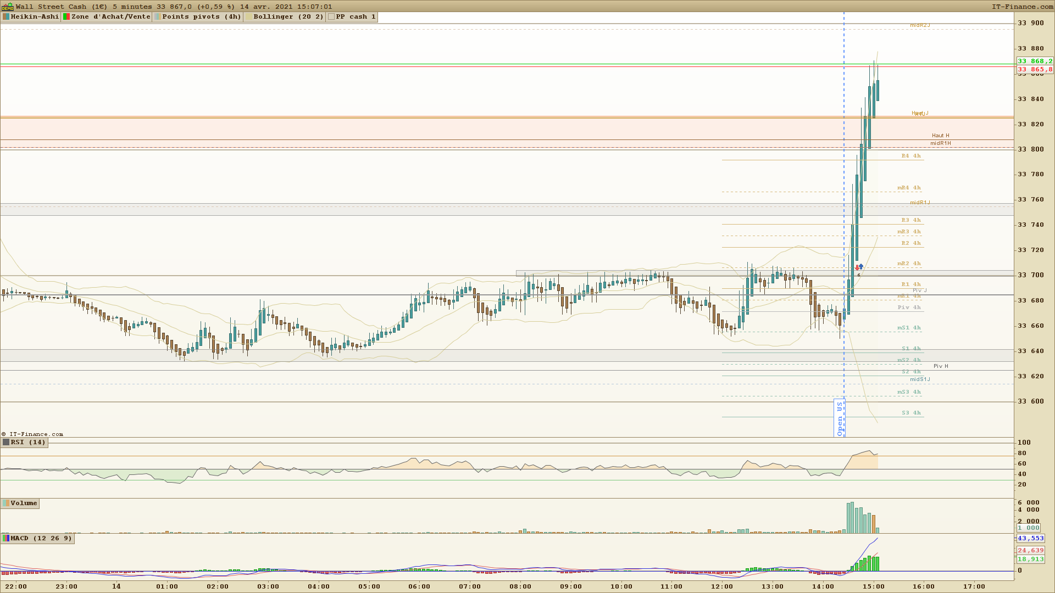This screenshot has height=593, width=1055.
Task: Click the Volume panel icon
Action: click(6, 504)
